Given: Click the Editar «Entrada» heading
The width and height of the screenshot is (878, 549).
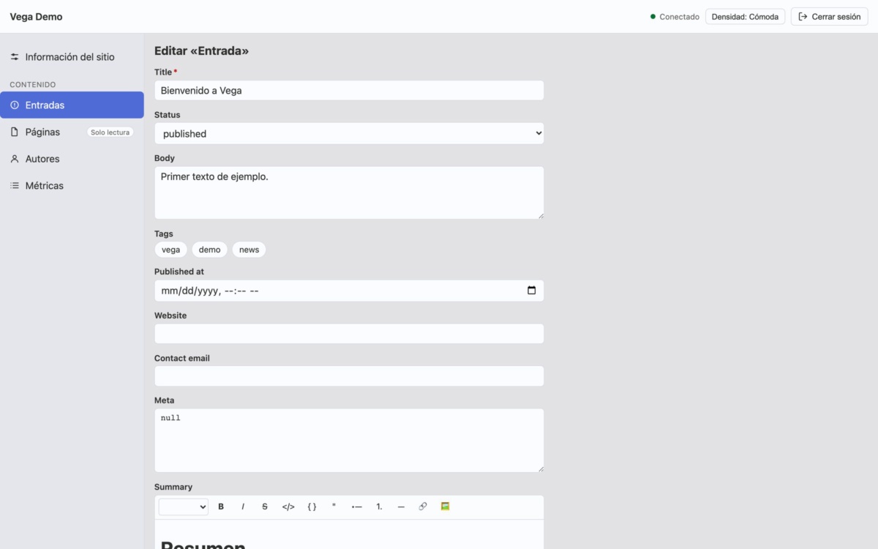Looking at the screenshot, I should (201, 51).
